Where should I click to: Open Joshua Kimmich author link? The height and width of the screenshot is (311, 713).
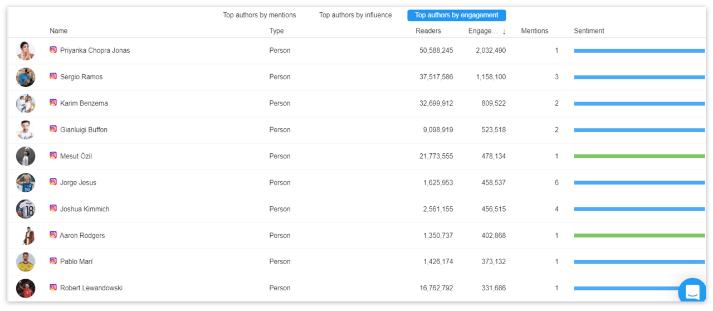[x=85, y=209]
